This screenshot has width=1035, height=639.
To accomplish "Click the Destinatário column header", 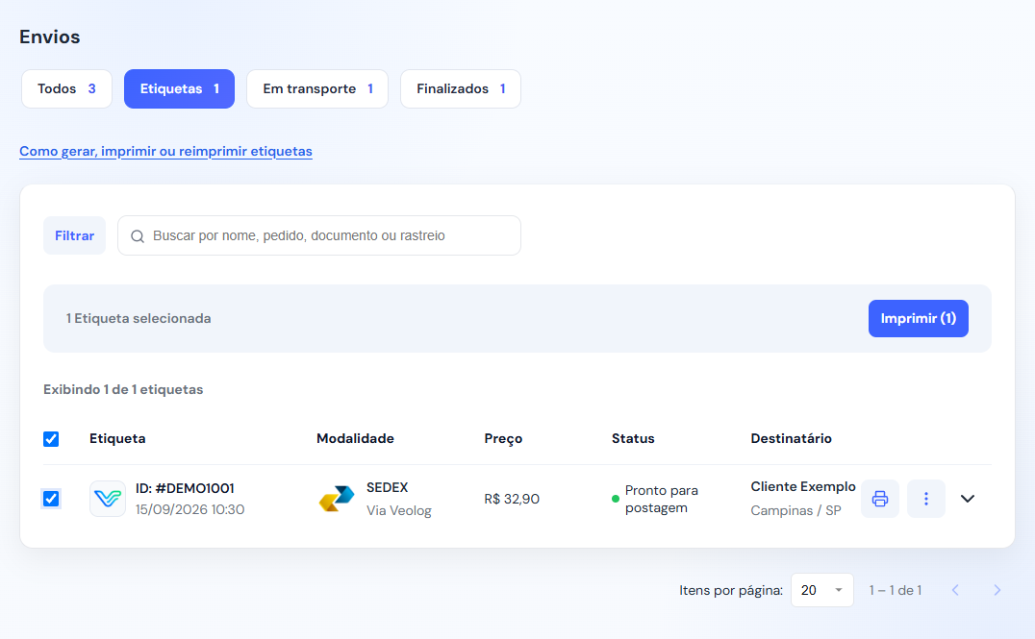I will pyautogui.click(x=791, y=438).
